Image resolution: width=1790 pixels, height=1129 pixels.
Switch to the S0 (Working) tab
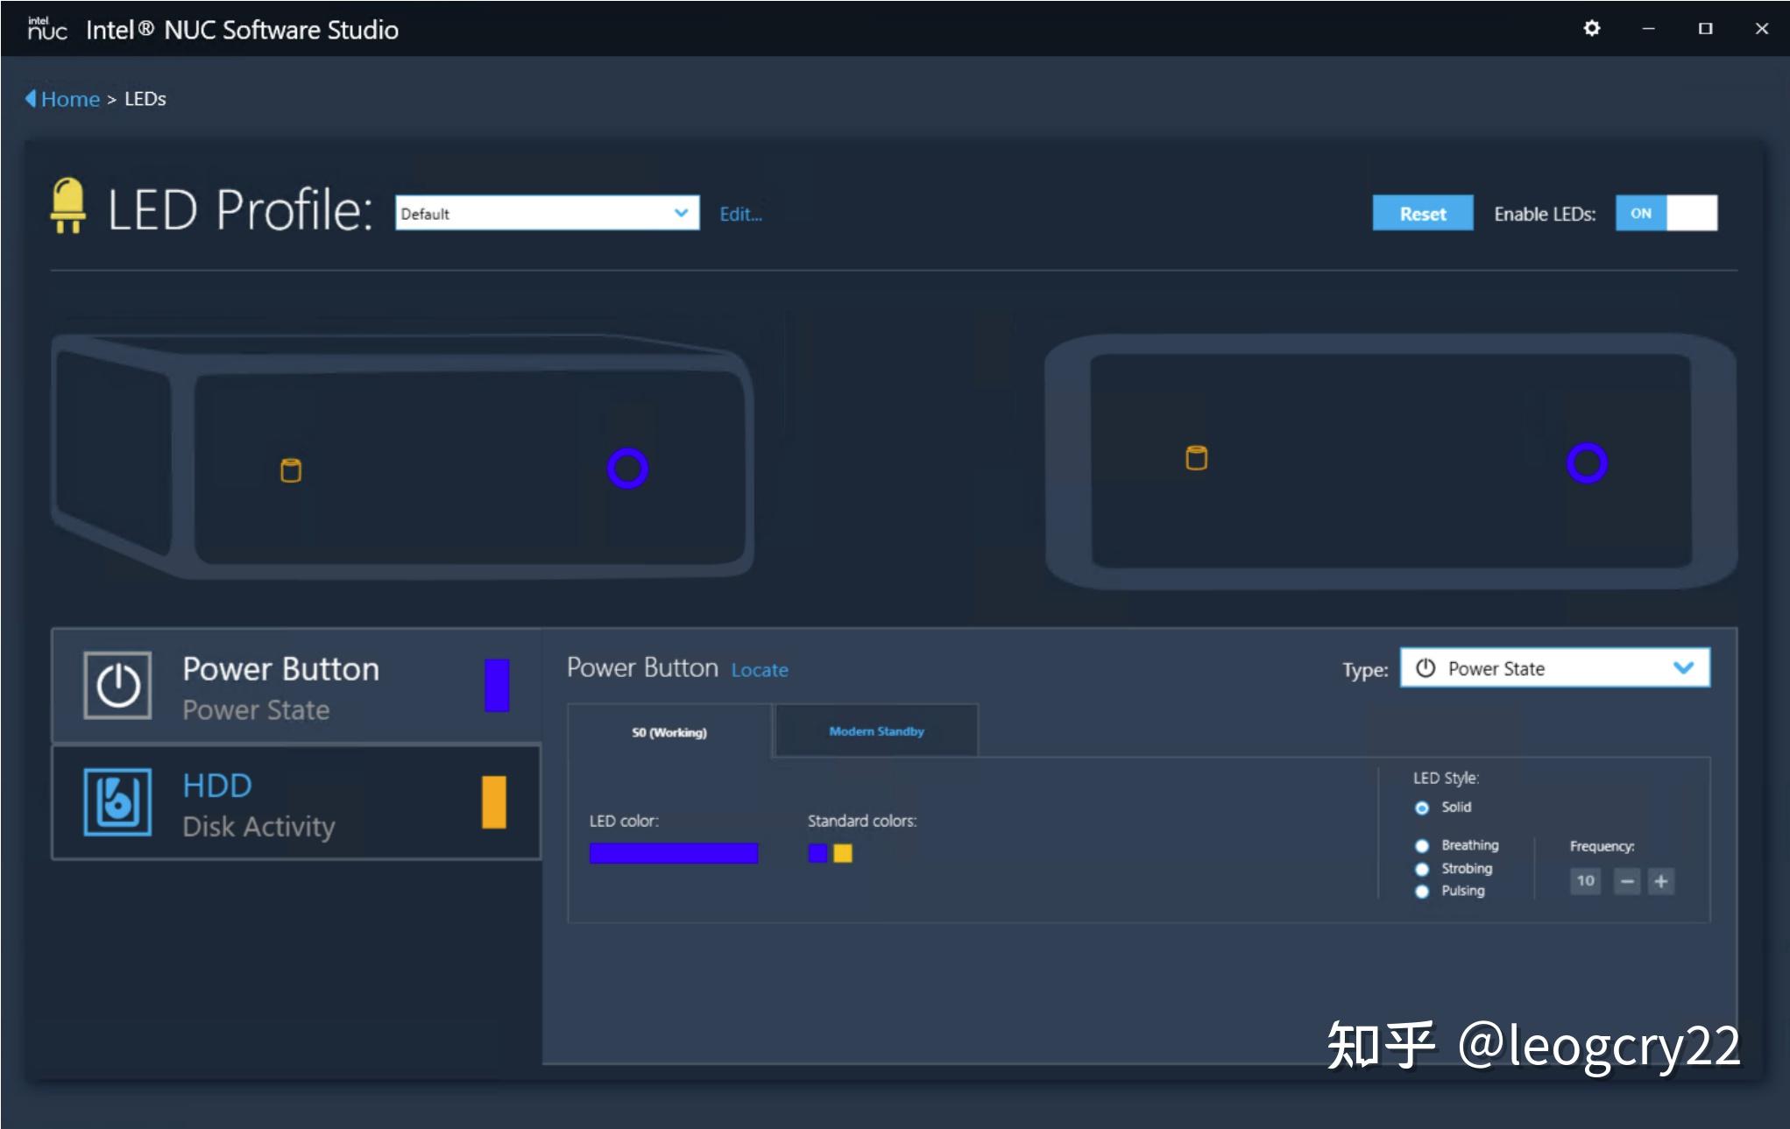coord(669,732)
